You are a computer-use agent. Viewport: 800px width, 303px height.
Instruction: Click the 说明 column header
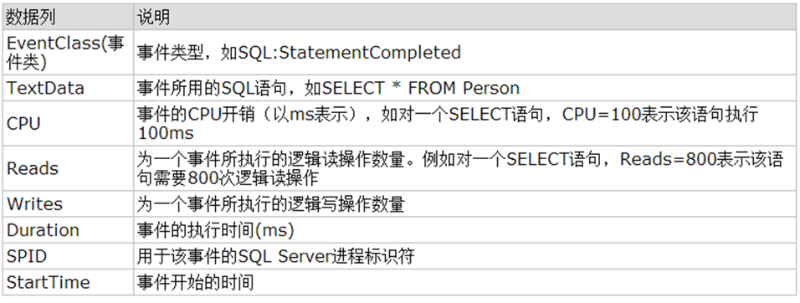464,18
